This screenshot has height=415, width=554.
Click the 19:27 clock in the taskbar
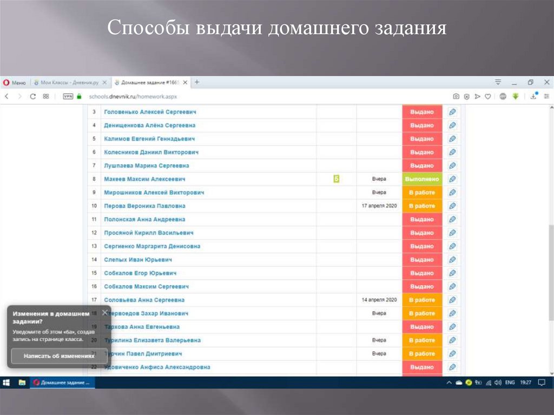tap(526, 383)
